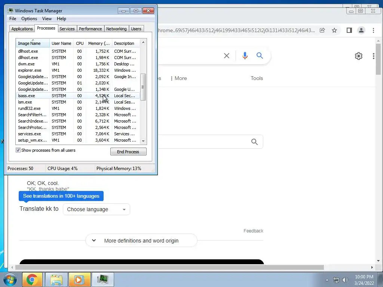The width and height of the screenshot is (383, 287).
Task: Sort by Description column header
Action: pyautogui.click(x=126, y=43)
